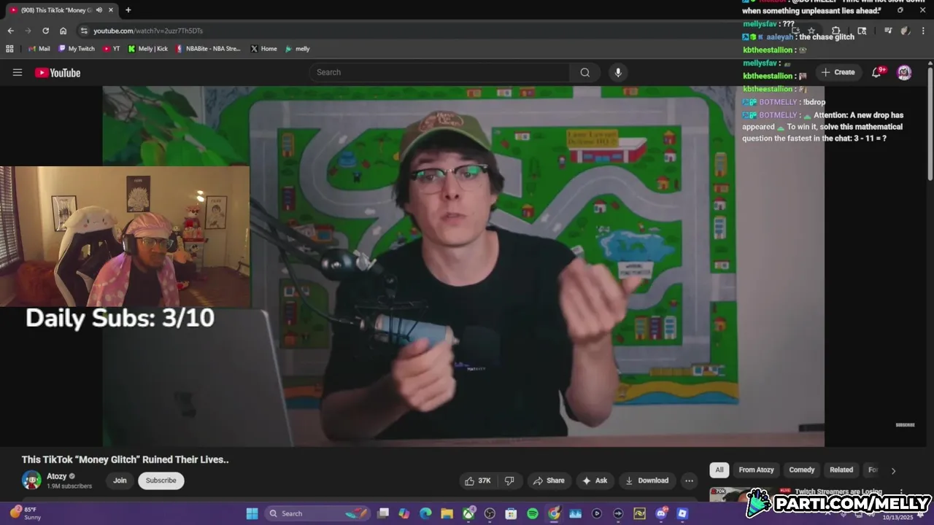The image size is (934, 525).
Task: Open Chrome three-dot menu
Action: click(924, 31)
